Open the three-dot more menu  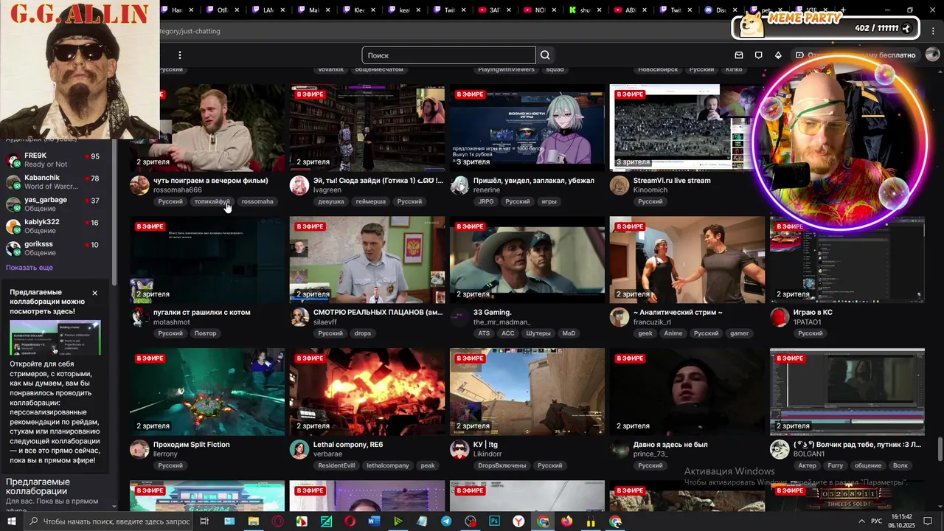pos(179,55)
